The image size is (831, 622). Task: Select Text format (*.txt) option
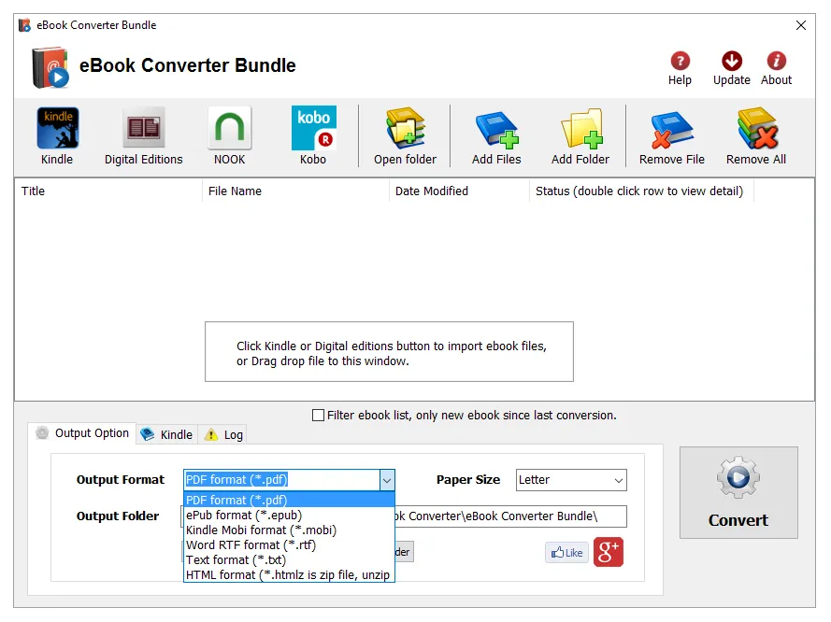290,559
